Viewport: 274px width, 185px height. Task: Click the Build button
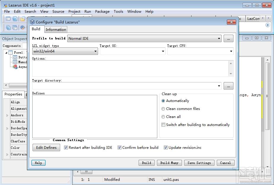(x=146, y=163)
